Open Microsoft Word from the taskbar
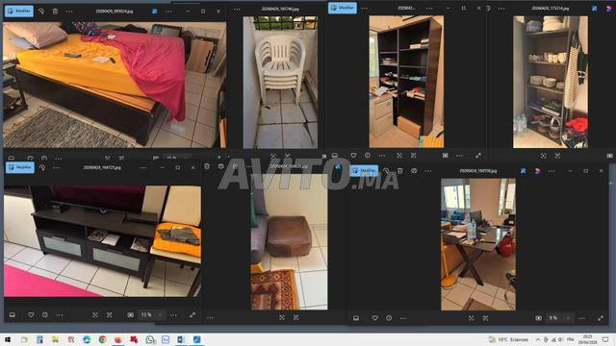 point(181,339)
